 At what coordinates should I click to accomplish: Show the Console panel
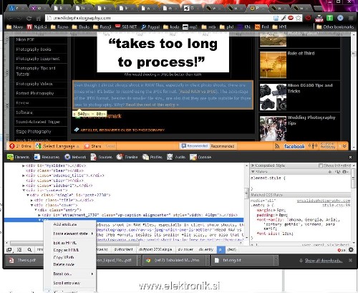200,157
